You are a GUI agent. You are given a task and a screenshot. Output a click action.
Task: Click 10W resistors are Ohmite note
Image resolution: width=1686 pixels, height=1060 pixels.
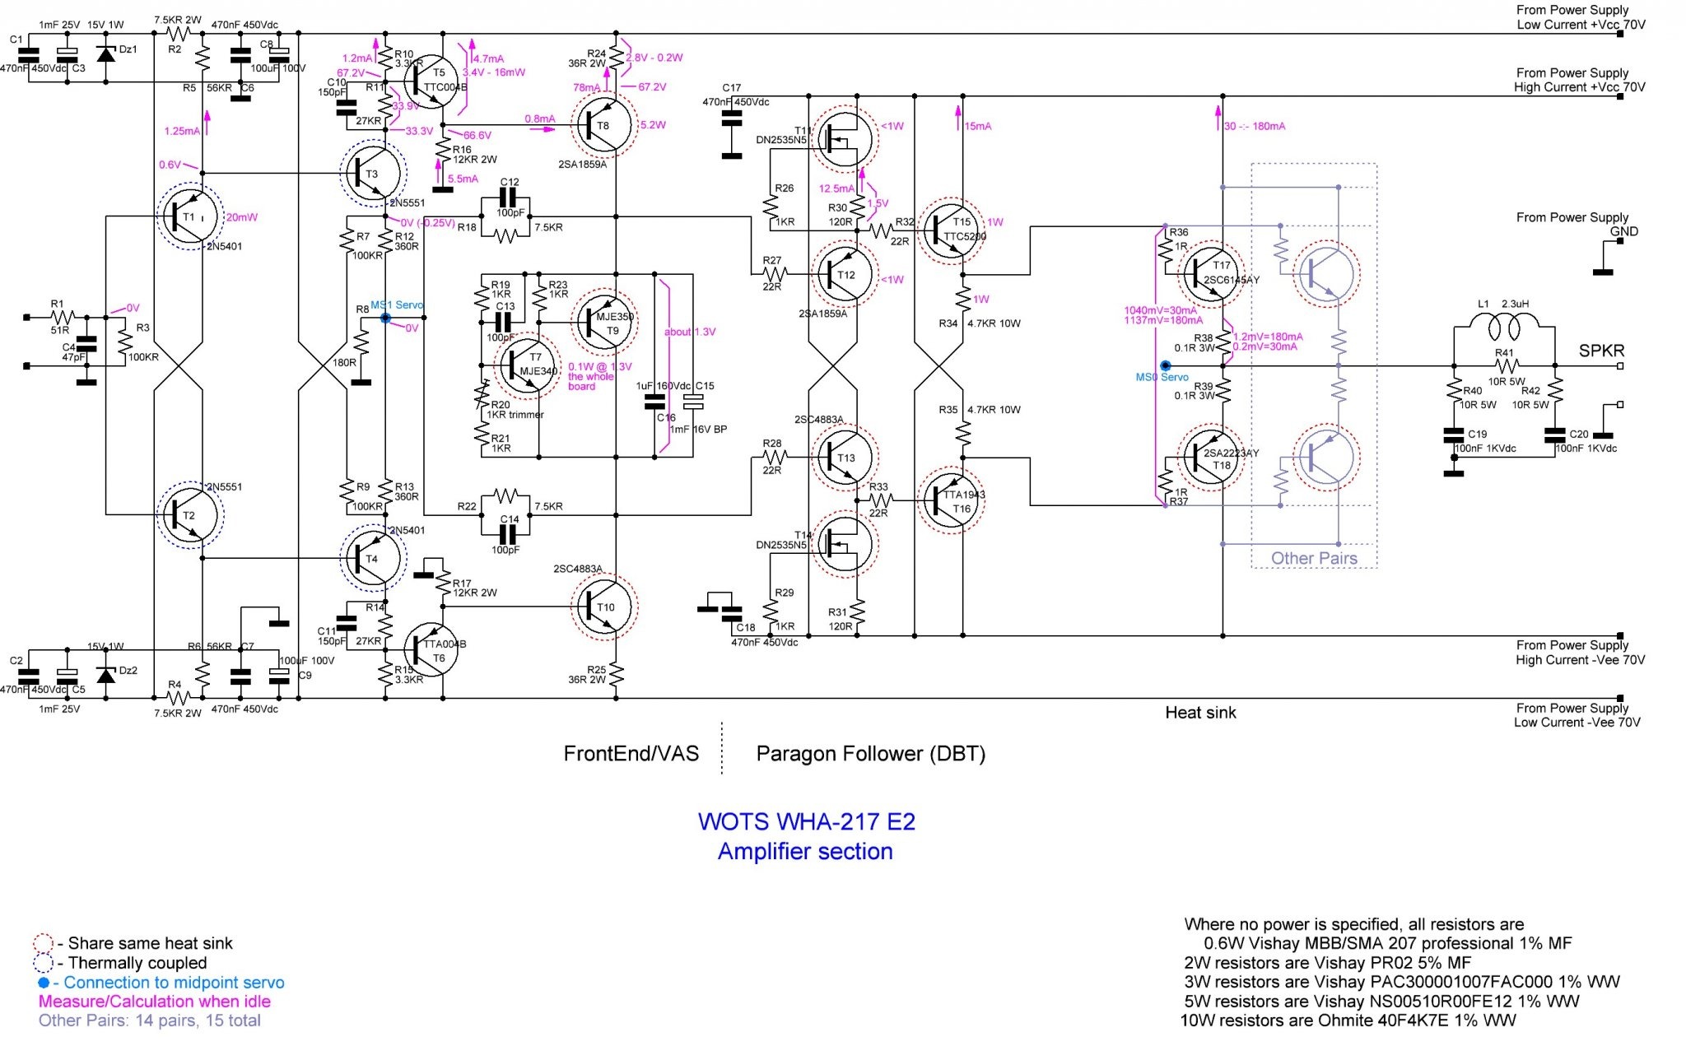[x=1348, y=1020]
